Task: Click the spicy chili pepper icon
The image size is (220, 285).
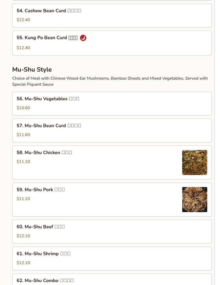Action: pyautogui.click(x=83, y=38)
